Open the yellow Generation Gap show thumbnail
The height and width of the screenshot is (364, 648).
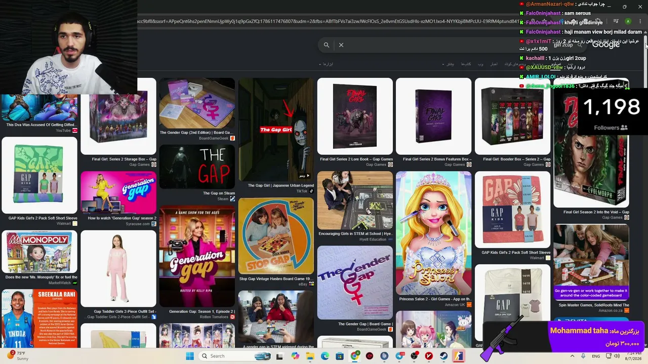[118, 193]
